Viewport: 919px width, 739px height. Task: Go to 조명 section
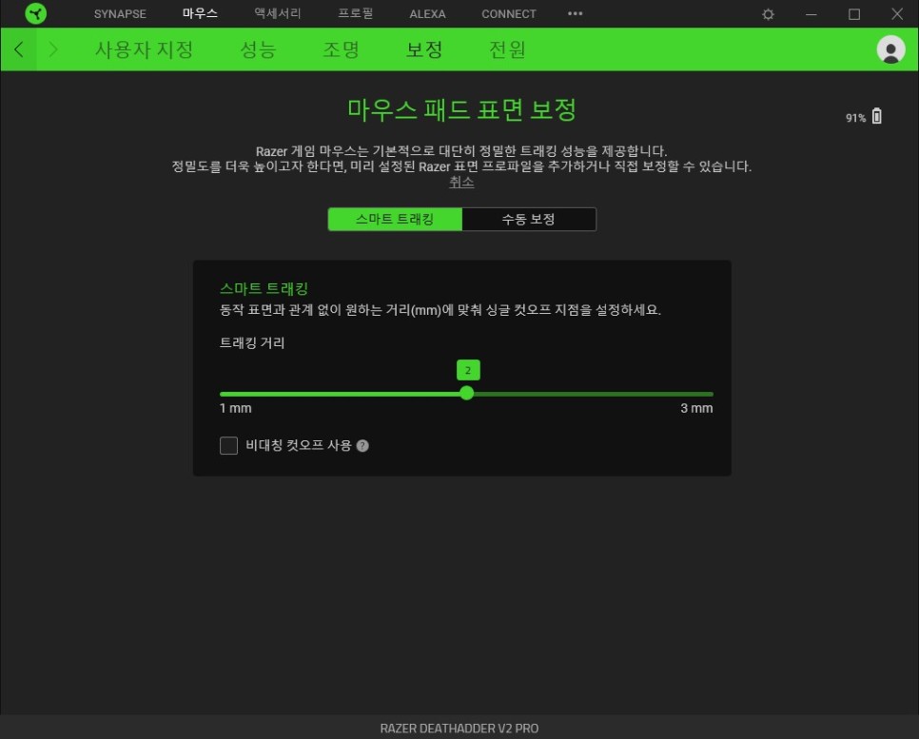[342, 49]
